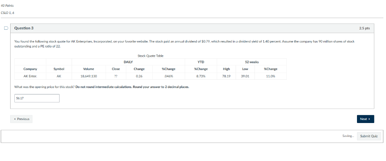Viewport: 386px width, 161px height.
Task: Select the daily percent change .046%
Action: (x=168, y=76)
